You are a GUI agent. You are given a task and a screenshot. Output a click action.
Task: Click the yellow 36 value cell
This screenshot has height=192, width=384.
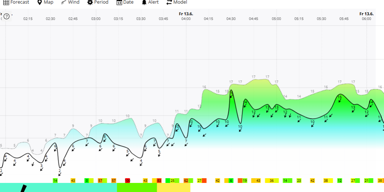tap(272, 181)
